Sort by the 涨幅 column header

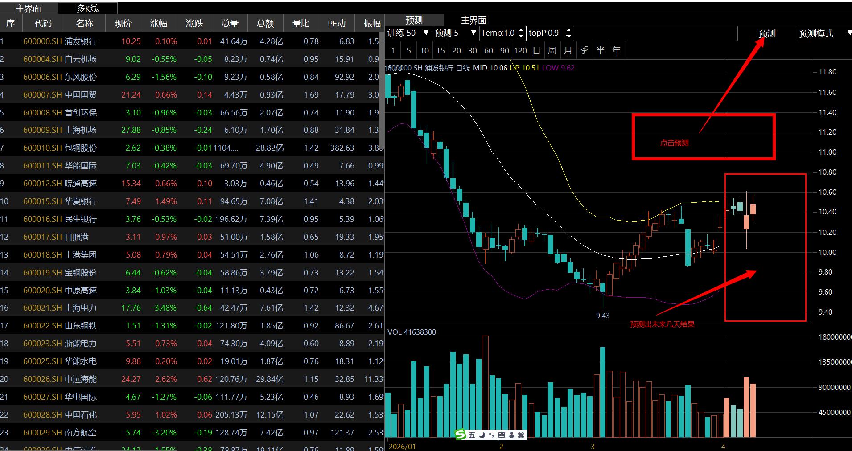point(159,23)
